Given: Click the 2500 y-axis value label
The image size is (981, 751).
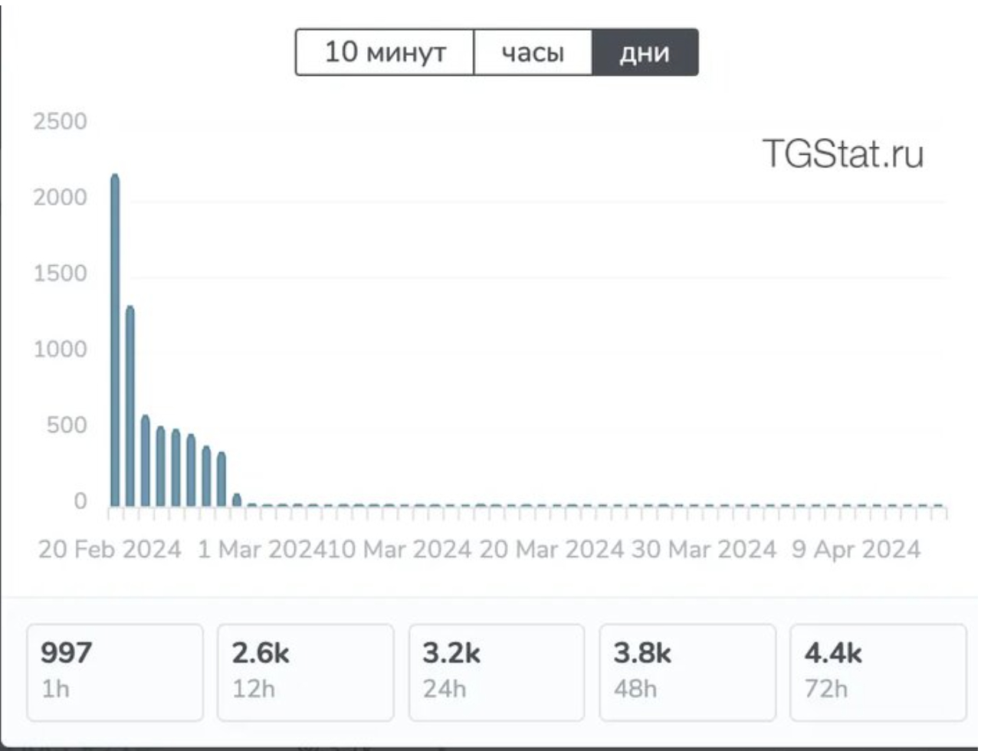Looking at the screenshot, I should click(x=60, y=122).
